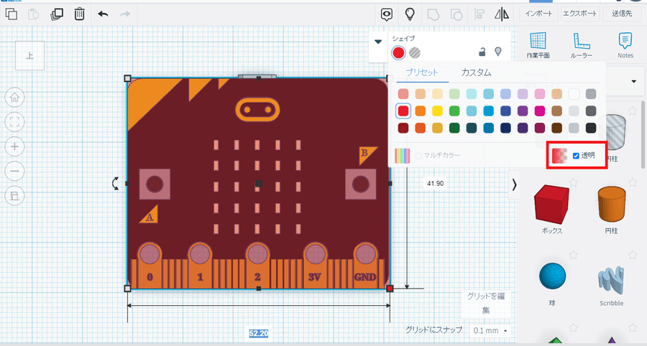The width and height of the screenshot is (647, 346).
Task: Switch to the カスタム color tab
Action: [x=476, y=73]
